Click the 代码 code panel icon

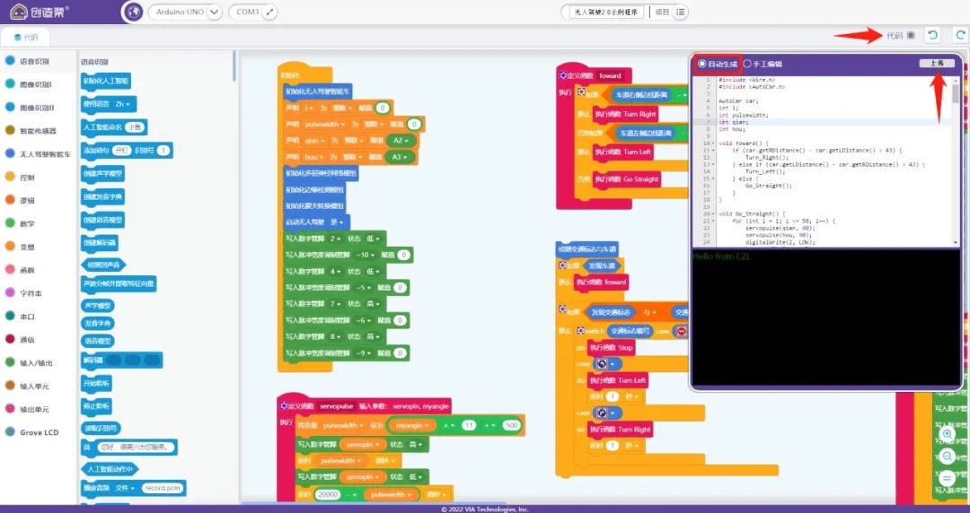point(911,36)
